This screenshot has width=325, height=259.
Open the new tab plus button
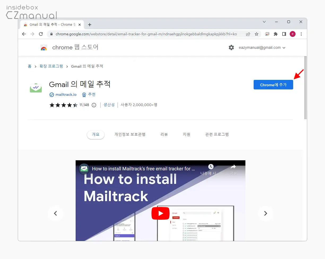(90, 25)
